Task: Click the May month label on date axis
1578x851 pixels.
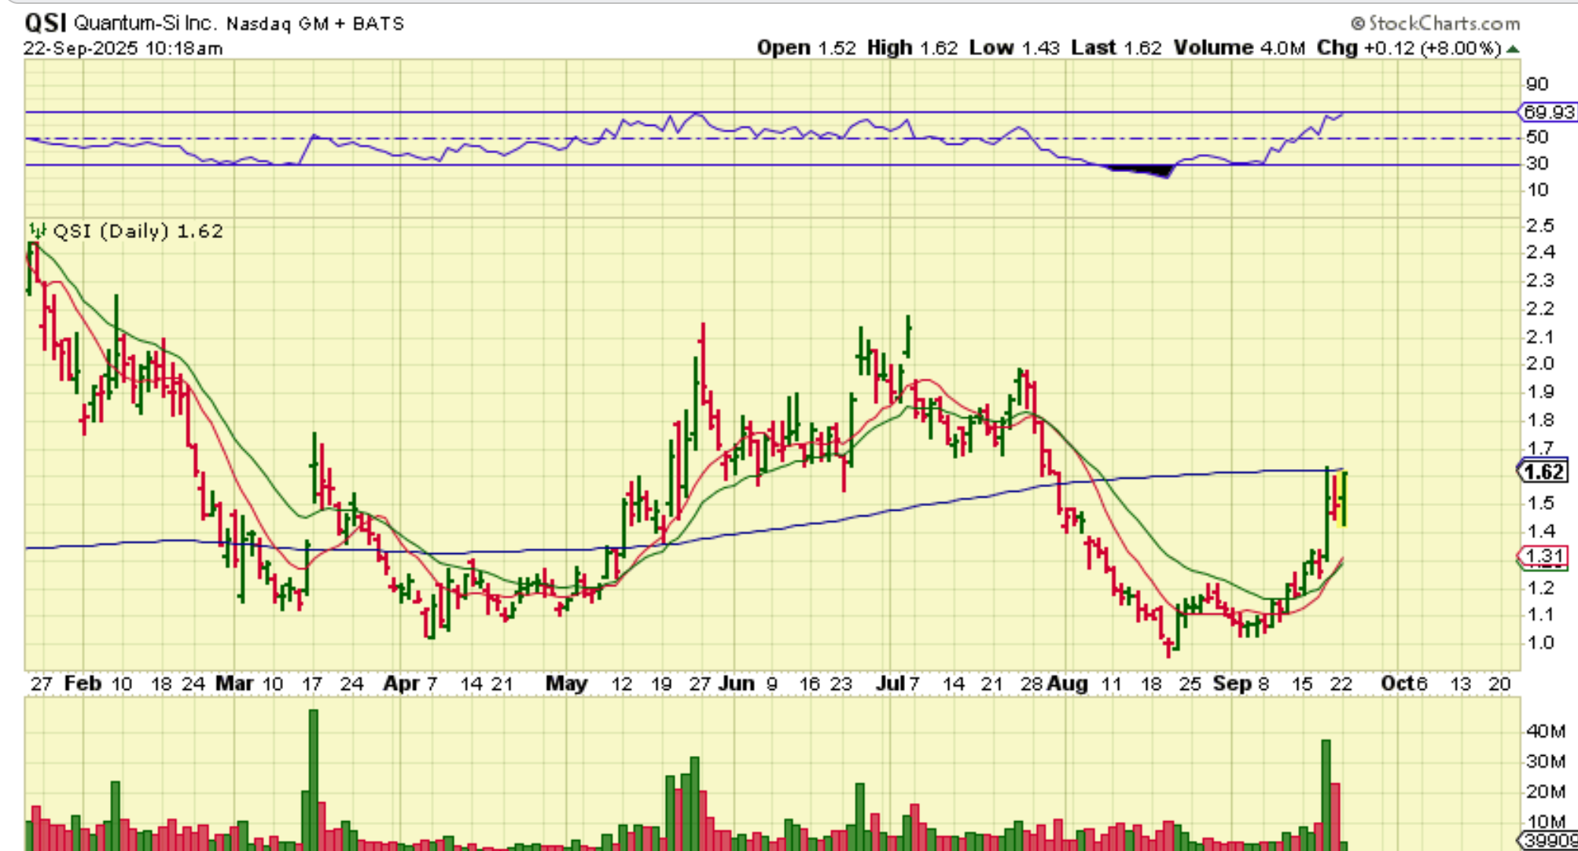Action: click(x=566, y=684)
